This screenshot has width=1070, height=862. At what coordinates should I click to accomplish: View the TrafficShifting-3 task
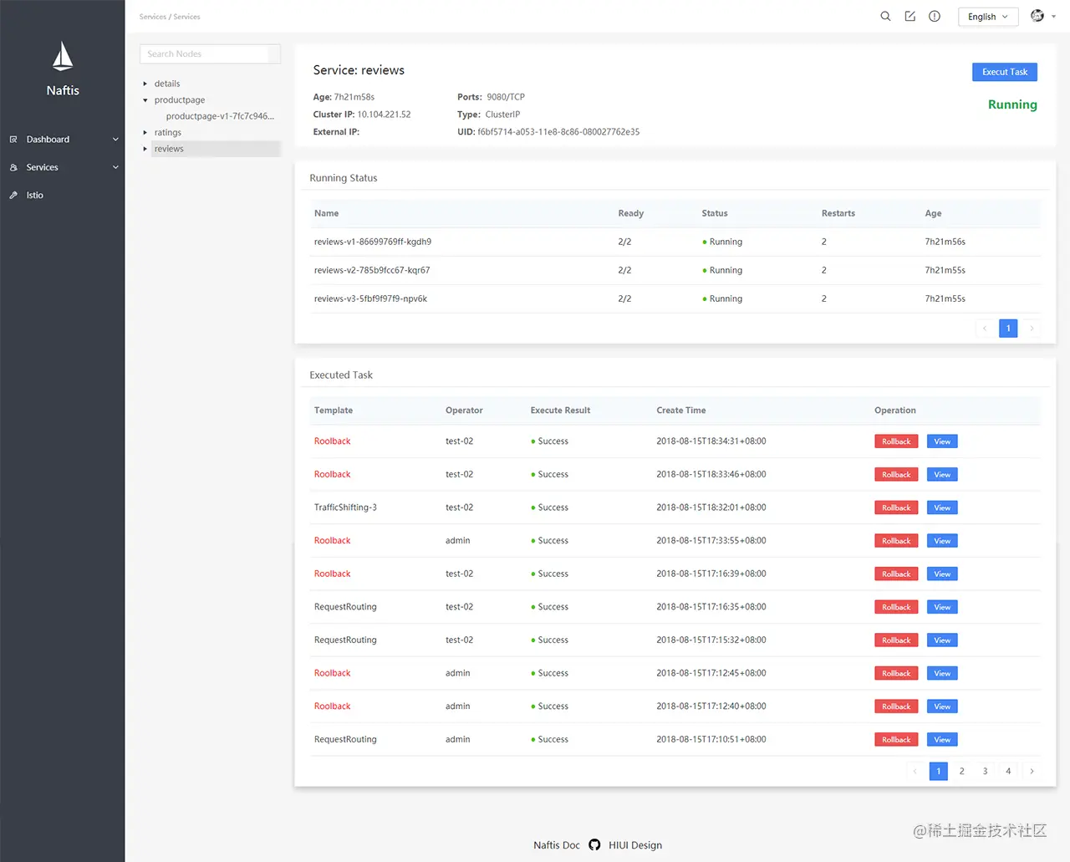click(942, 508)
